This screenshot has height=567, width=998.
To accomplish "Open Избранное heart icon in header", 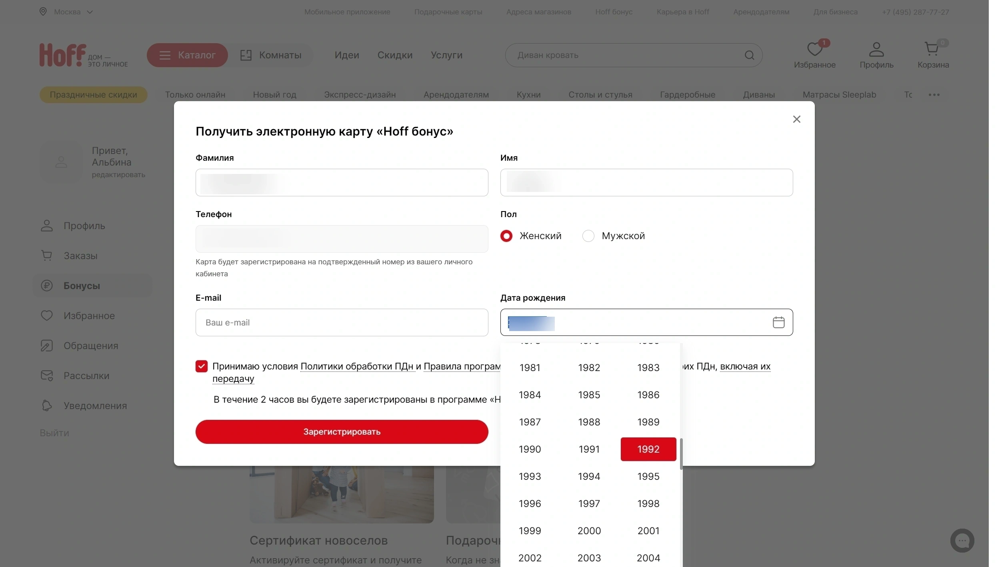I will click(814, 49).
